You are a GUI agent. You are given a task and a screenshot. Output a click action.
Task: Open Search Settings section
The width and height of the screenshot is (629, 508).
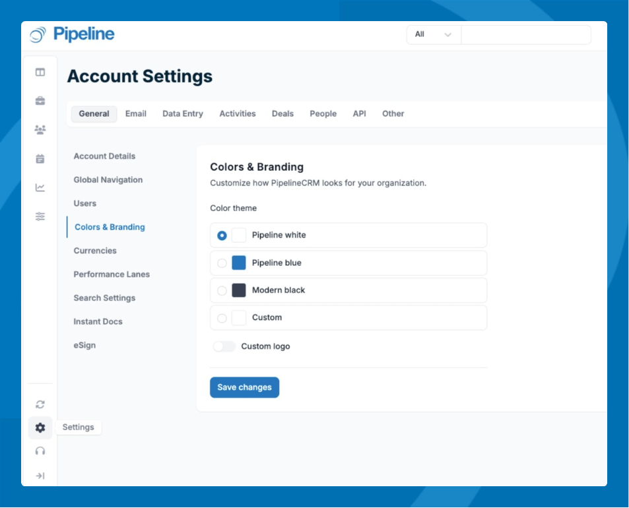pos(104,298)
